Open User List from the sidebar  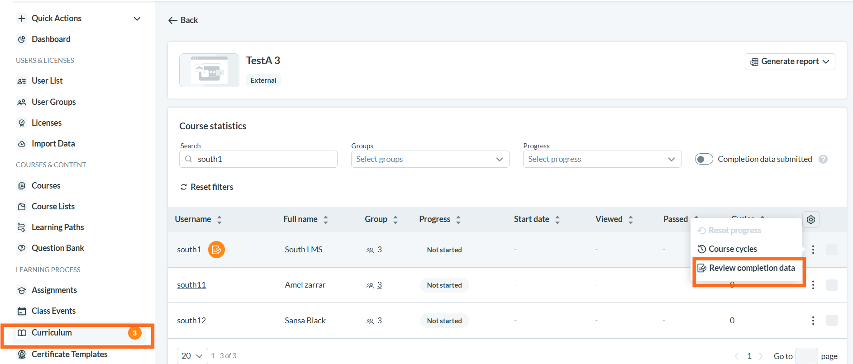[47, 80]
